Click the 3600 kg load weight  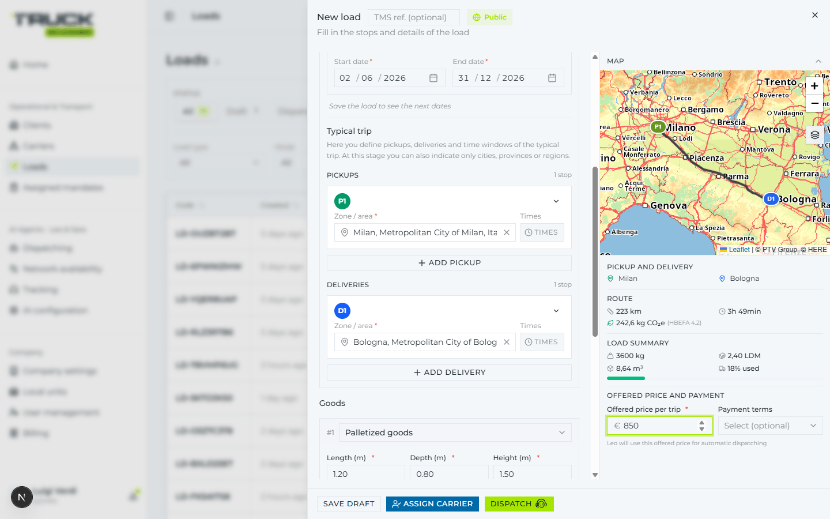pos(630,356)
